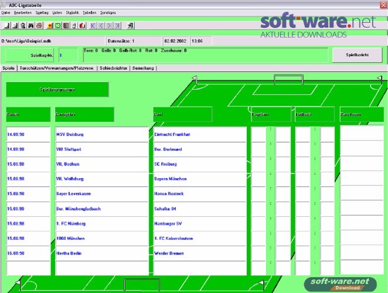
Task: Select the SC Freiburg guest field
Action: [200, 164]
